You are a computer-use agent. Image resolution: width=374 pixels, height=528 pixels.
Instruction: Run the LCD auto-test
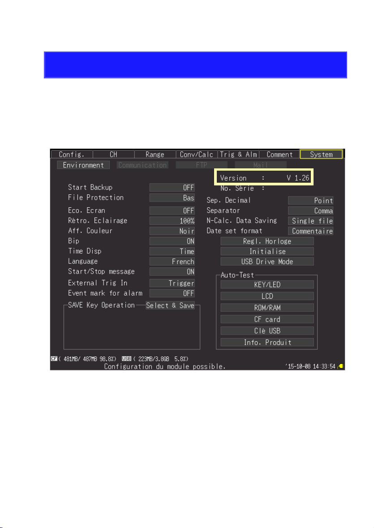click(267, 296)
